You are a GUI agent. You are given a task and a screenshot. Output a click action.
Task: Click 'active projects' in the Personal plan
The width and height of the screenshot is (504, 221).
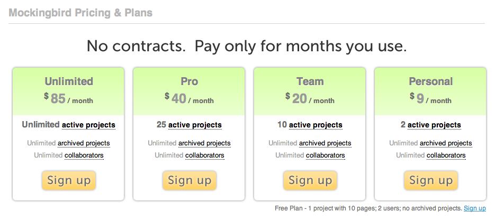pos(434,125)
